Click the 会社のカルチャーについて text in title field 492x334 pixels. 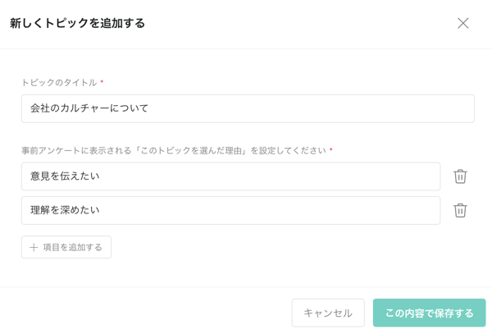pos(89,108)
